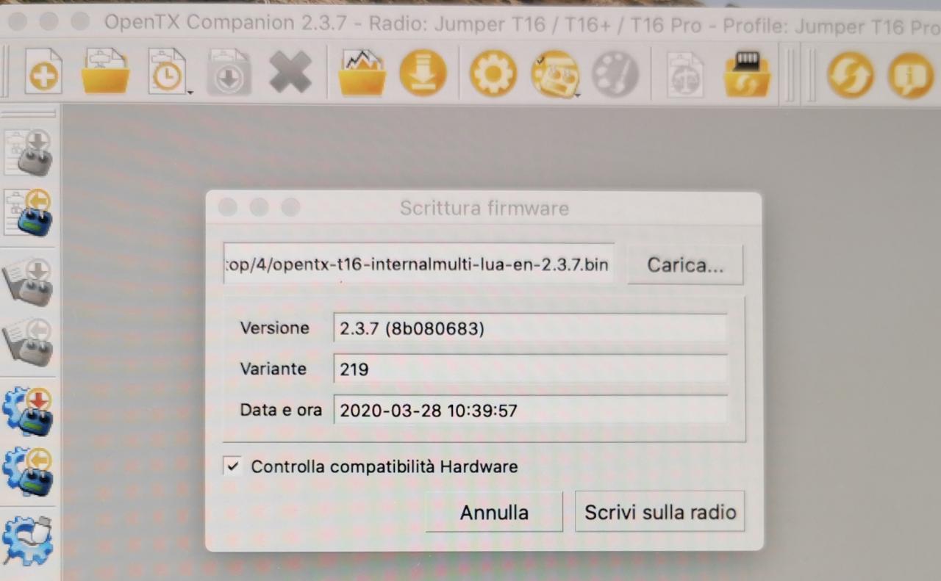This screenshot has height=581, width=941.
Task: Expand the radio profile selector dropdown
Action: point(576,93)
